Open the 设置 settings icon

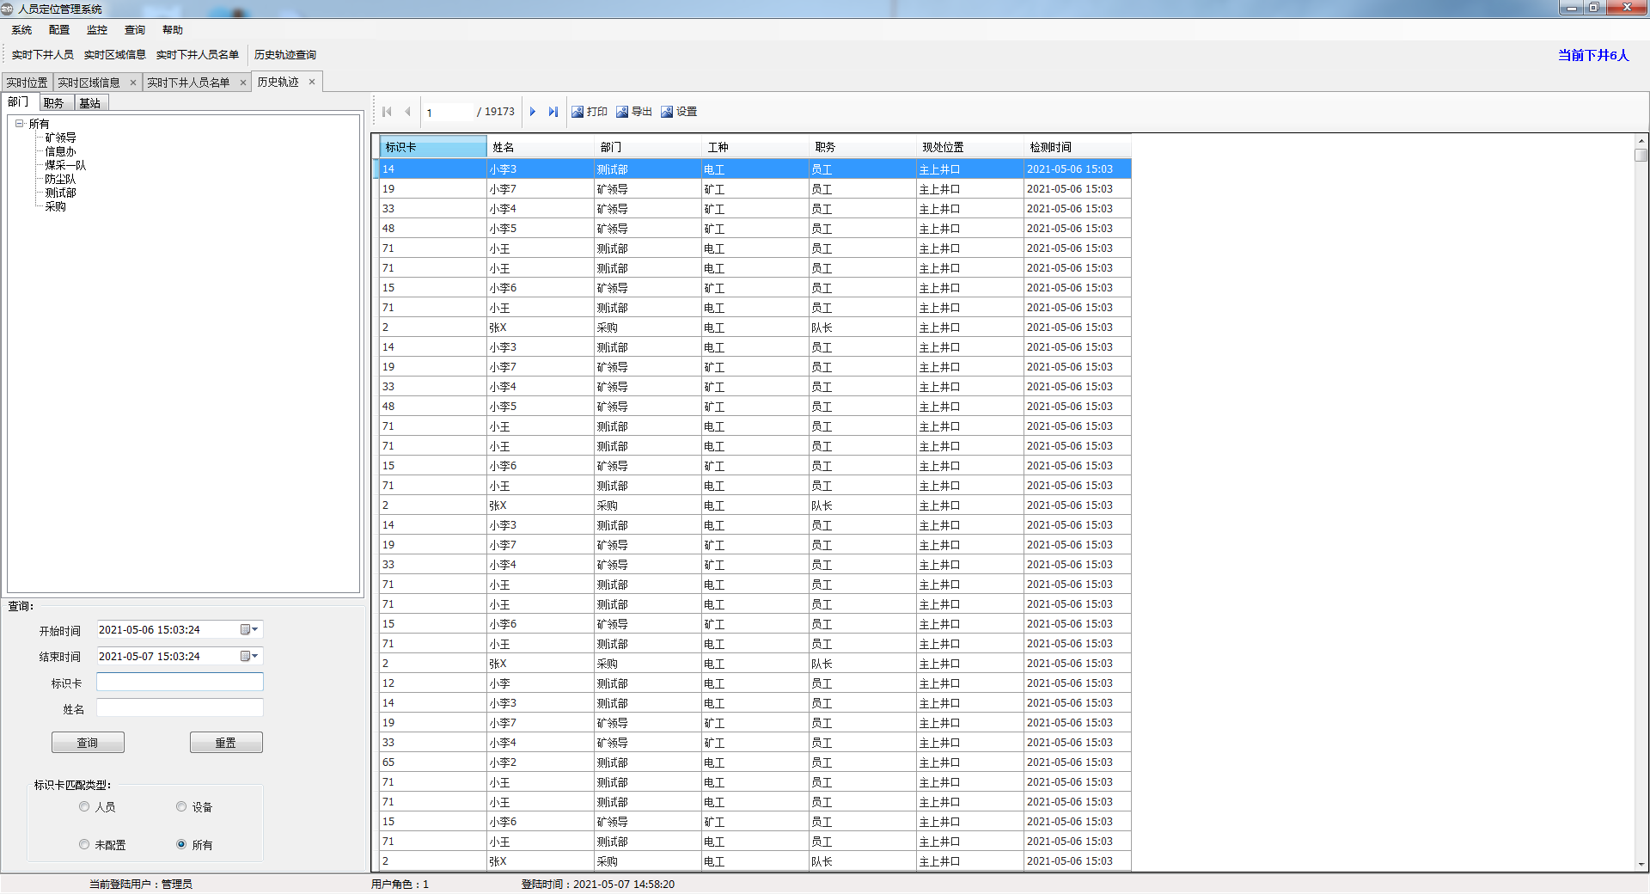pos(668,112)
